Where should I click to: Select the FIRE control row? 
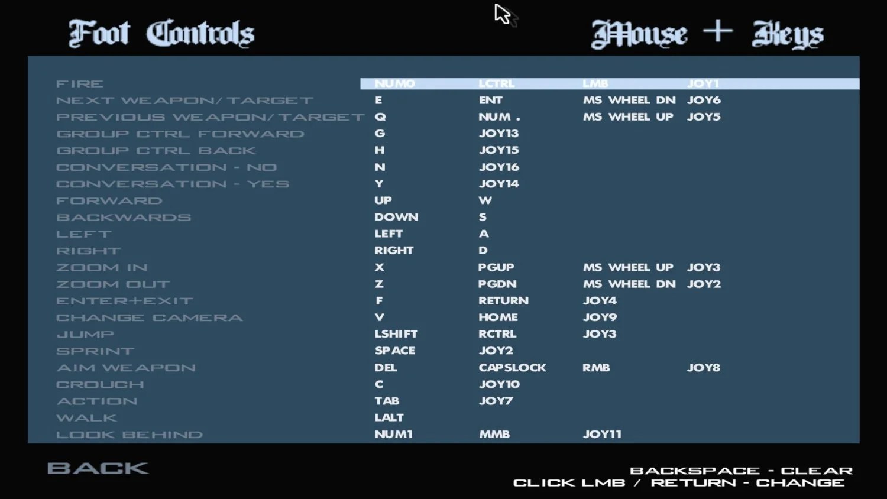444,84
